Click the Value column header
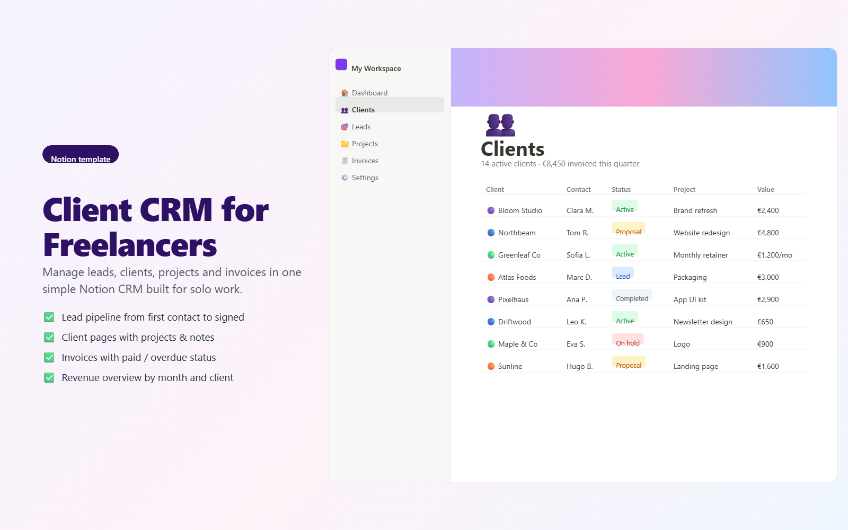Viewport: 848px width, 530px height. coord(766,189)
